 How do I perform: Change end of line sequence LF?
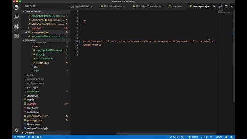coord(211,137)
